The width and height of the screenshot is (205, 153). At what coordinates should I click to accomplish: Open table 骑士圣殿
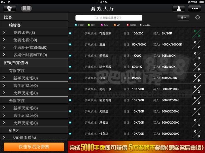pyautogui.click(x=136, y=67)
